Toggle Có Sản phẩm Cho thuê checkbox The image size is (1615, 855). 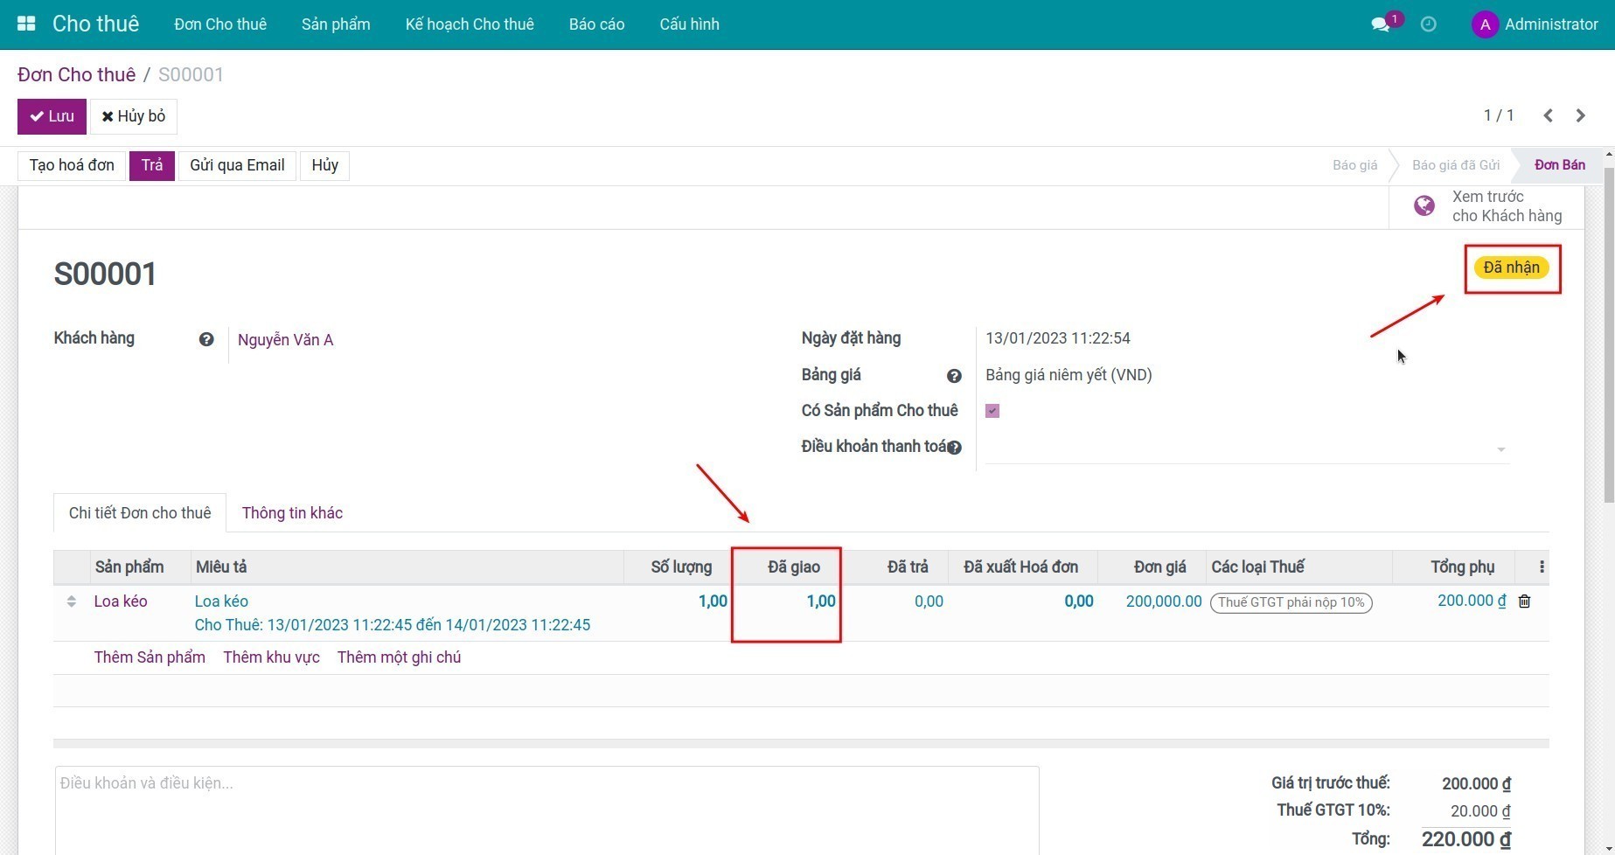click(x=992, y=411)
